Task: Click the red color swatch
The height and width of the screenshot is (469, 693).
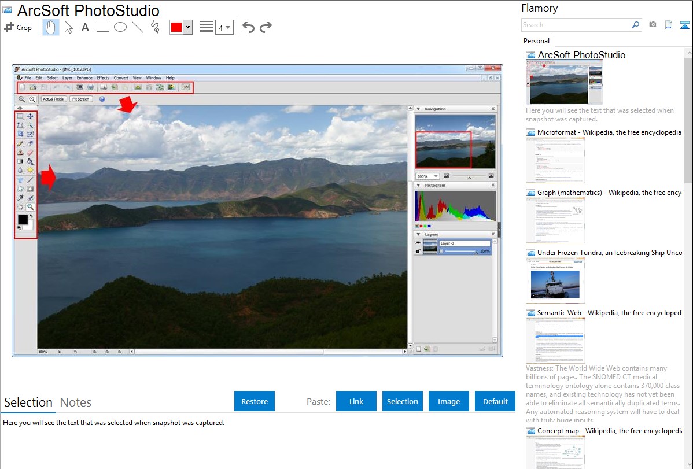Action: pos(176,27)
